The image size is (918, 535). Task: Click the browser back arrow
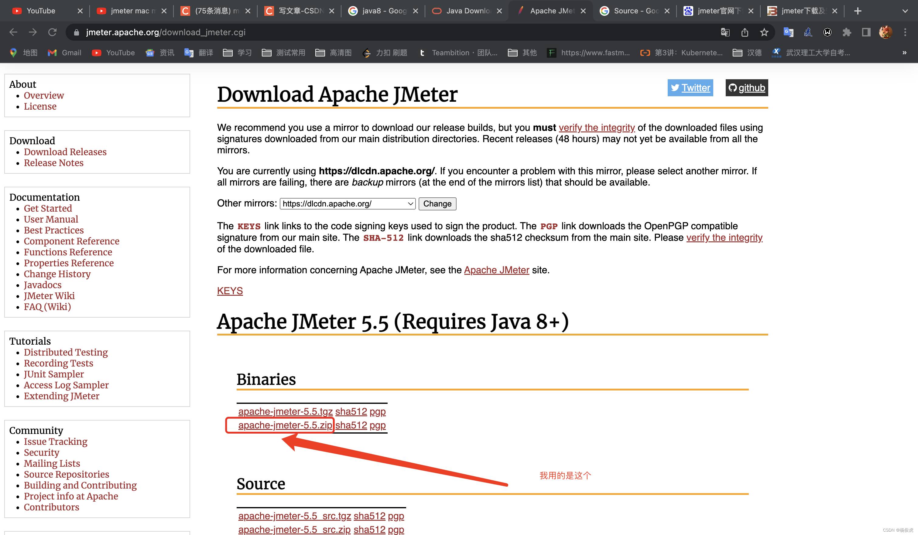click(x=13, y=32)
